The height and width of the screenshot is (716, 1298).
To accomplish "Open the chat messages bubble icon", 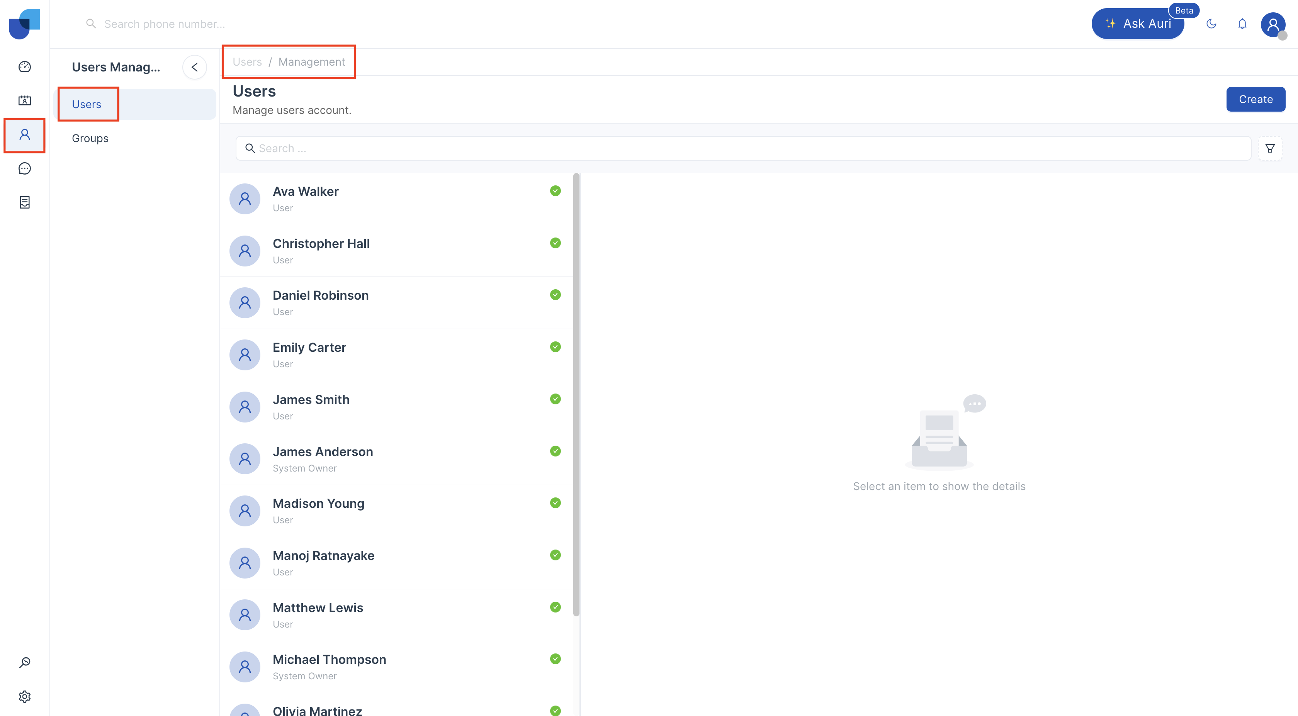I will pos(25,168).
